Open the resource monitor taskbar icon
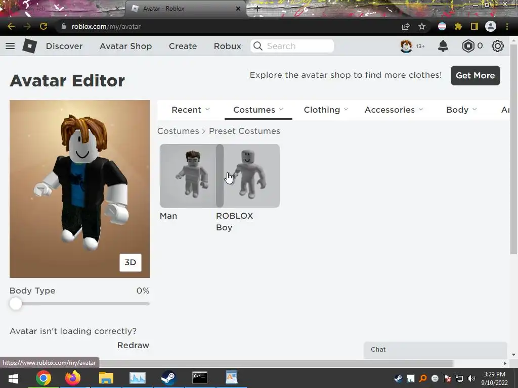This screenshot has width=518, height=388. (138, 378)
